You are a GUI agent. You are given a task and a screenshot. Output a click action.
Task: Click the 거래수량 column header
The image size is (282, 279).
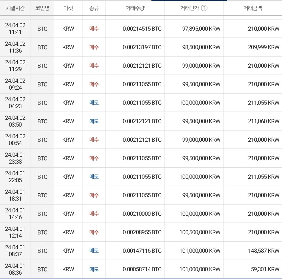135,8
